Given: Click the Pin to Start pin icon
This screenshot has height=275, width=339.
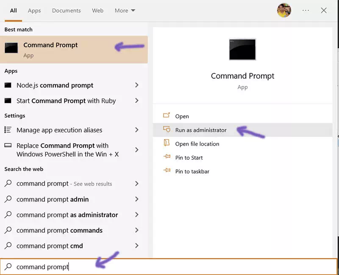Looking at the screenshot, I should (167, 157).
